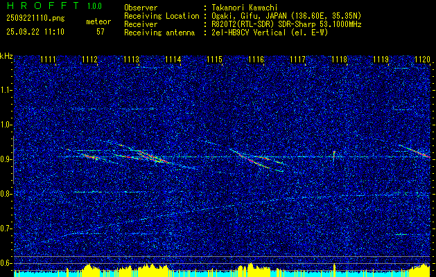Click the 1113 time marker

[131, 59]
